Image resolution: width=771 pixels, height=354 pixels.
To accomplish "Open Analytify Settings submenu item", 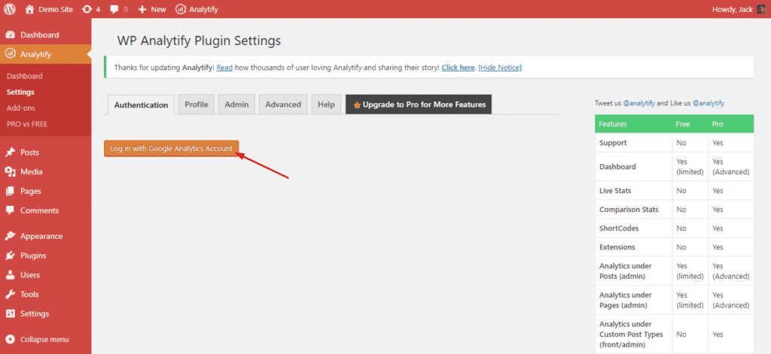I will click(20, 92).
